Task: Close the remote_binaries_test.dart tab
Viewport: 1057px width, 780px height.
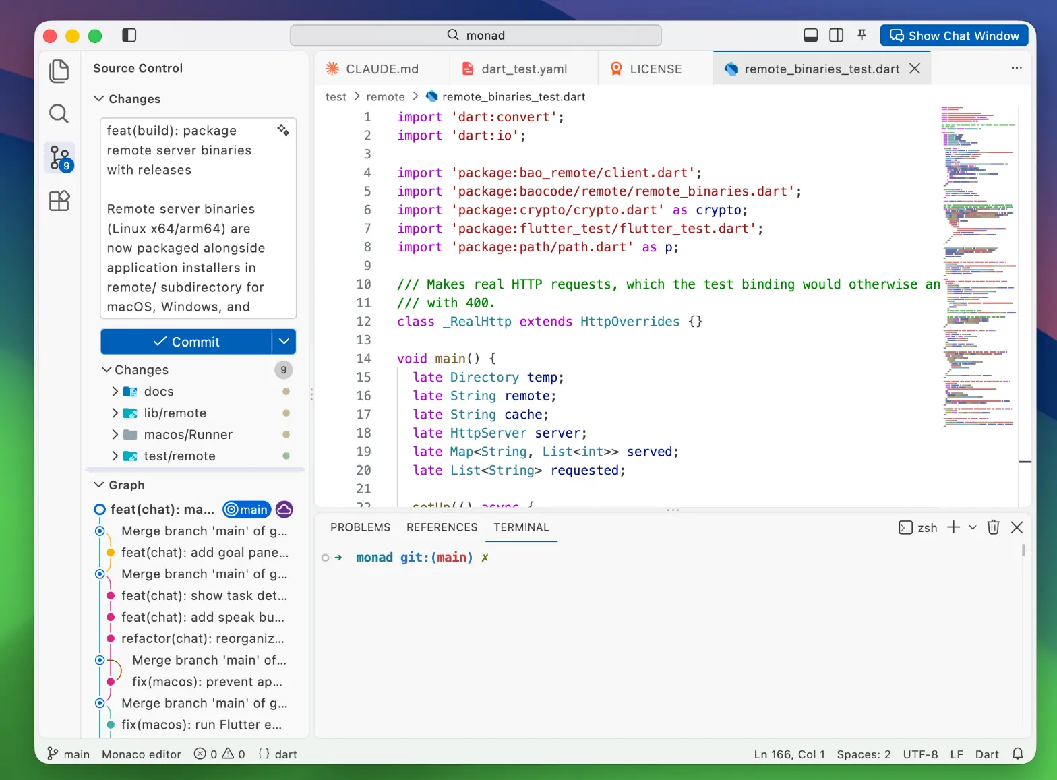Action: [915, 69]
